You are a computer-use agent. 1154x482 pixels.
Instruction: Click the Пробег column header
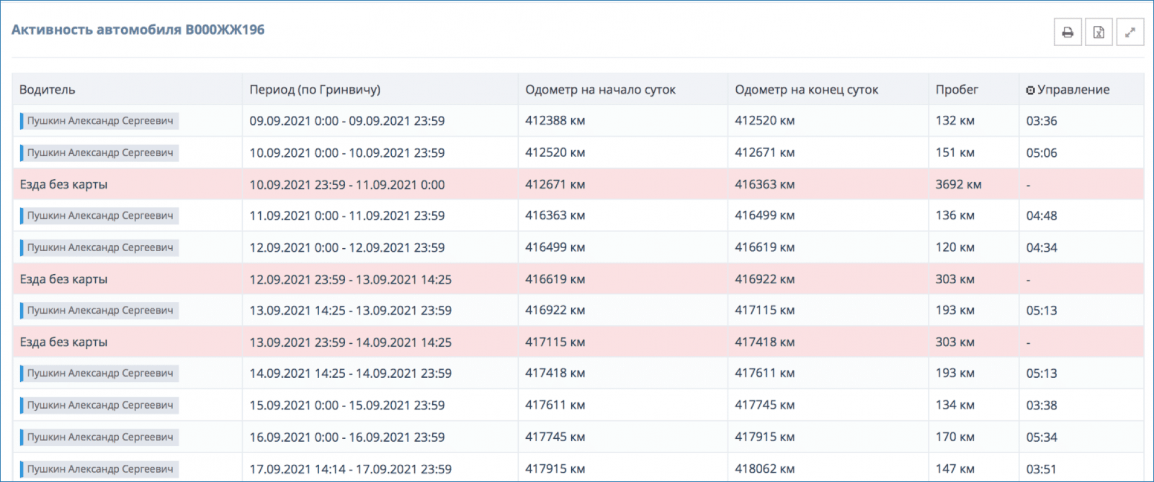pyautogui.click(x=957, y=90)
